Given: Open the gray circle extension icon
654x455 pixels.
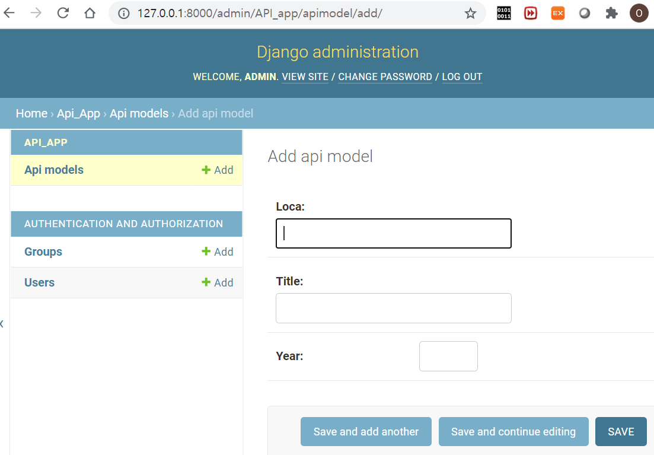Looking at the screenshot, I should point(585,14).
